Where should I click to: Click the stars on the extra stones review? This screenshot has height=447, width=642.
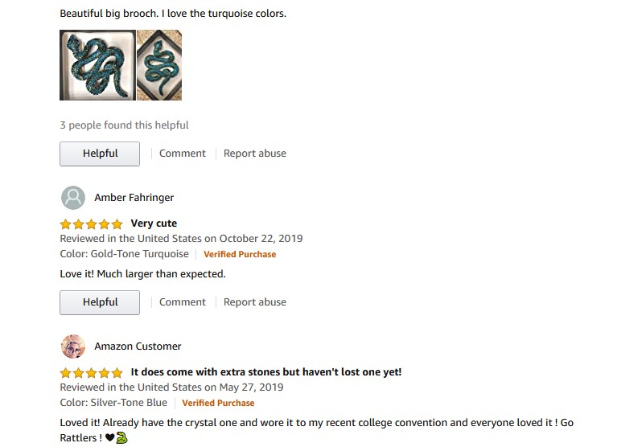[91, 372]
